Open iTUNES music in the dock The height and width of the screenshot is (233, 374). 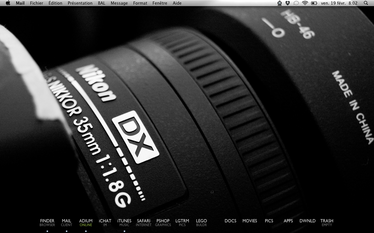pyautogui.click(x=124, y=223)
